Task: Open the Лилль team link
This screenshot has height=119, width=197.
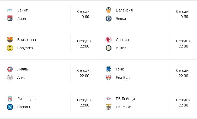Action: pyautogui.click(x=23, y=69)
